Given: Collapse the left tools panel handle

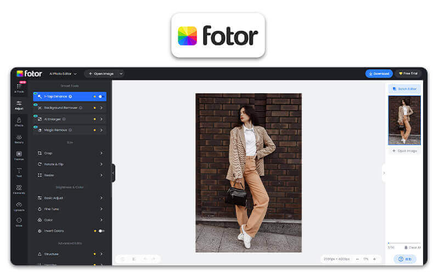Looking at the screenshot, I should [x=114, y=173].
